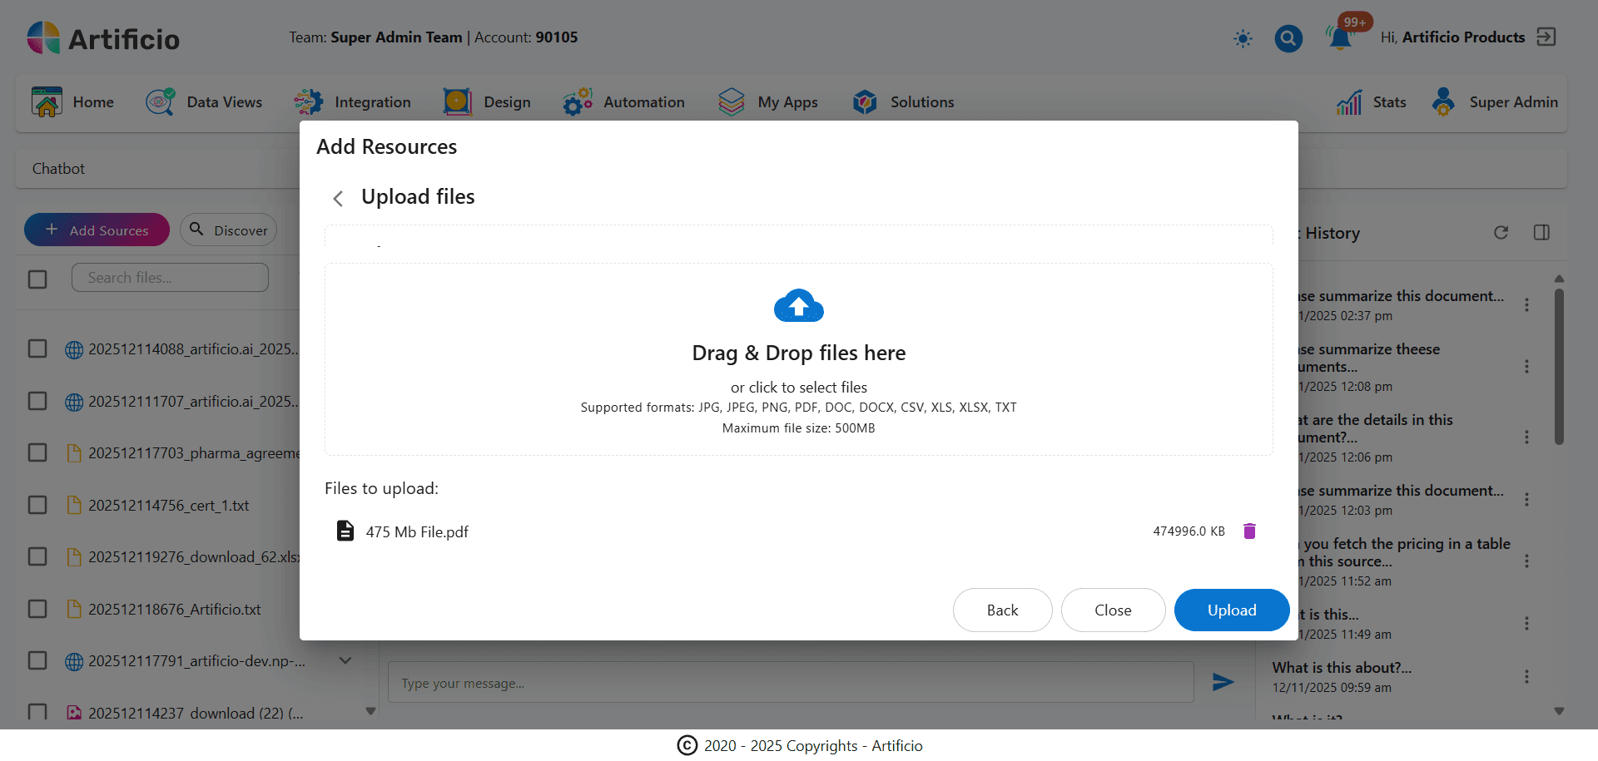
Task: Select the Automation gear icon
Action: point(578,101)
